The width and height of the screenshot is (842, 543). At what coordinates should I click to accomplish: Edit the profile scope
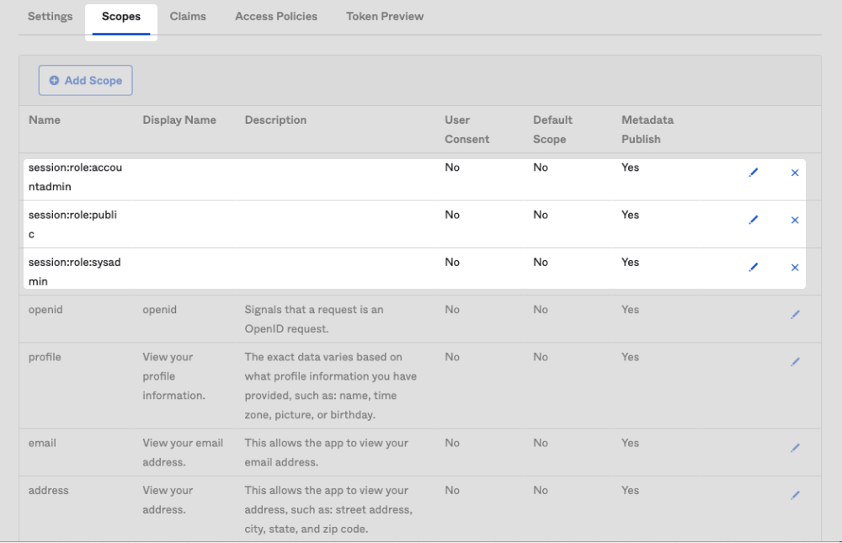tap(795, 361)
